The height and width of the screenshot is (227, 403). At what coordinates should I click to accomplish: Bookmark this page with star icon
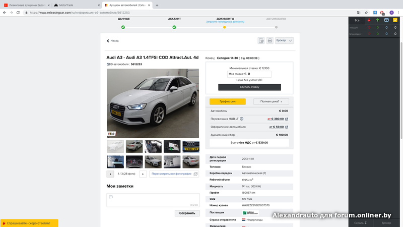[x=366, y=13]
